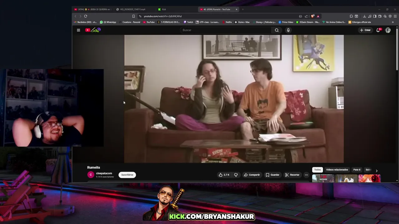Open the Recibidos (383) Gmail bookmark
The height and width of the screenshot is (224, 399).
85,22
